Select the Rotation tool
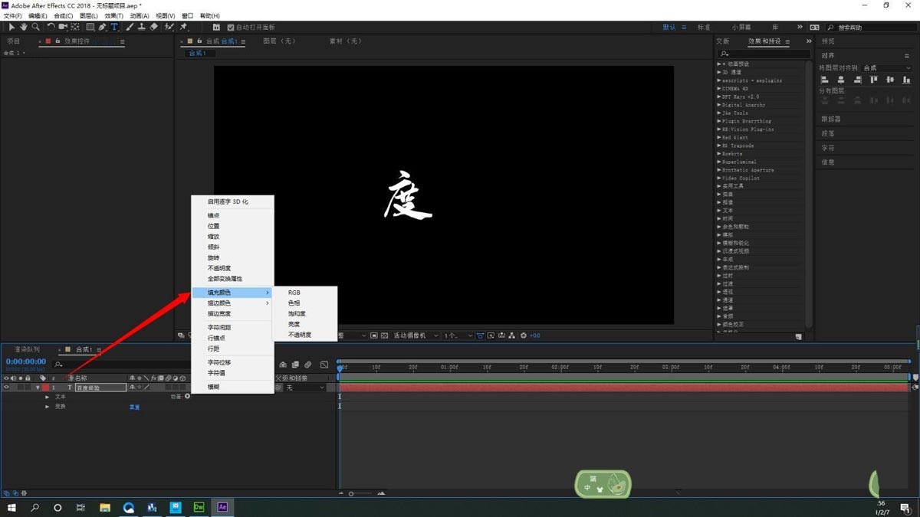This screenshot has height=517, width=920. click(x=51, y=27)
